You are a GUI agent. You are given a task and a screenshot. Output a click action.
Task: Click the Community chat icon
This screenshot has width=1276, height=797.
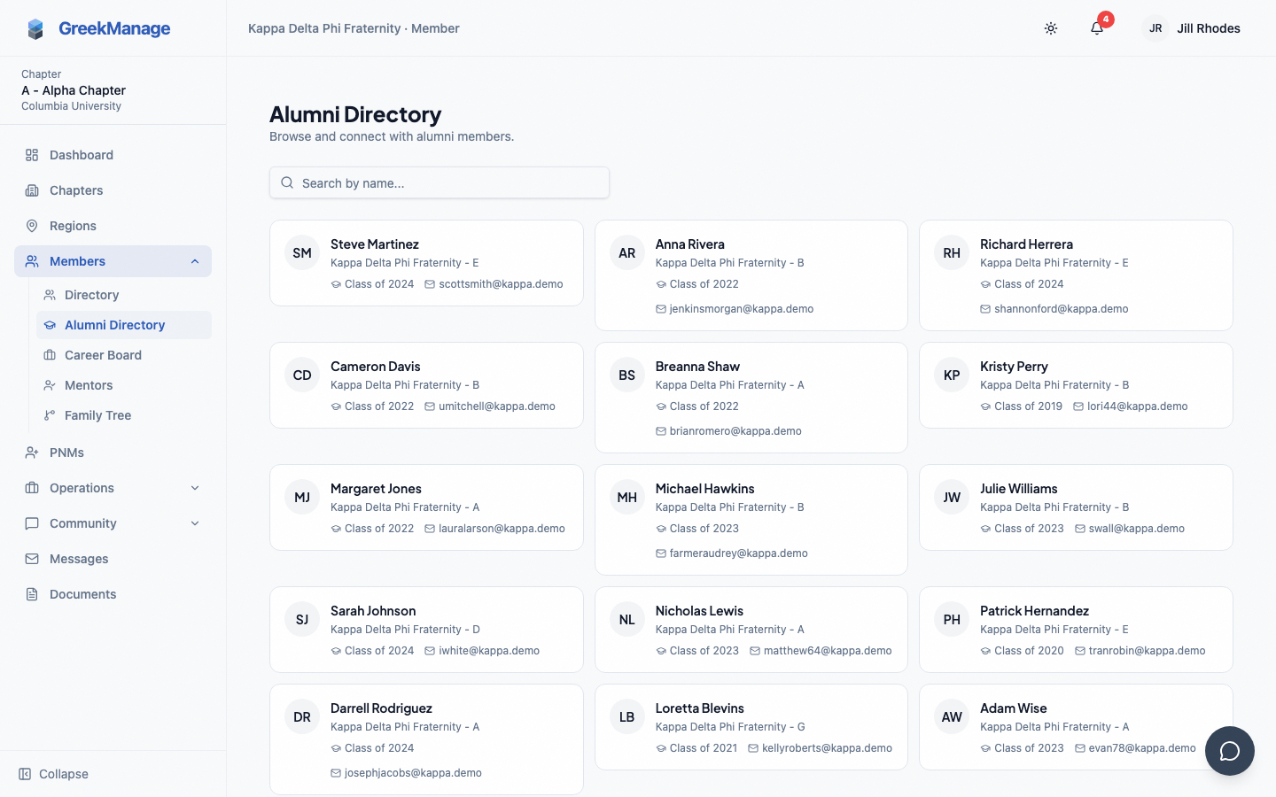[32, 523]
